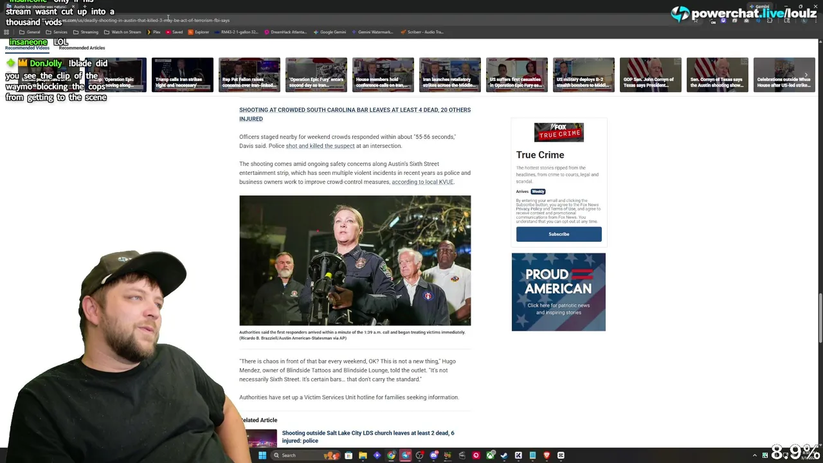Open Steam from the taskbar
The width and height of the screenshot is (823, 463).
click(x=504, y=455)
